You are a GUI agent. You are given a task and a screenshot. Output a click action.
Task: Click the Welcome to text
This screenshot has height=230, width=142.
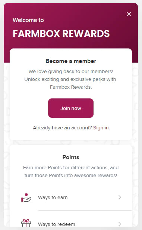point(28,20)
